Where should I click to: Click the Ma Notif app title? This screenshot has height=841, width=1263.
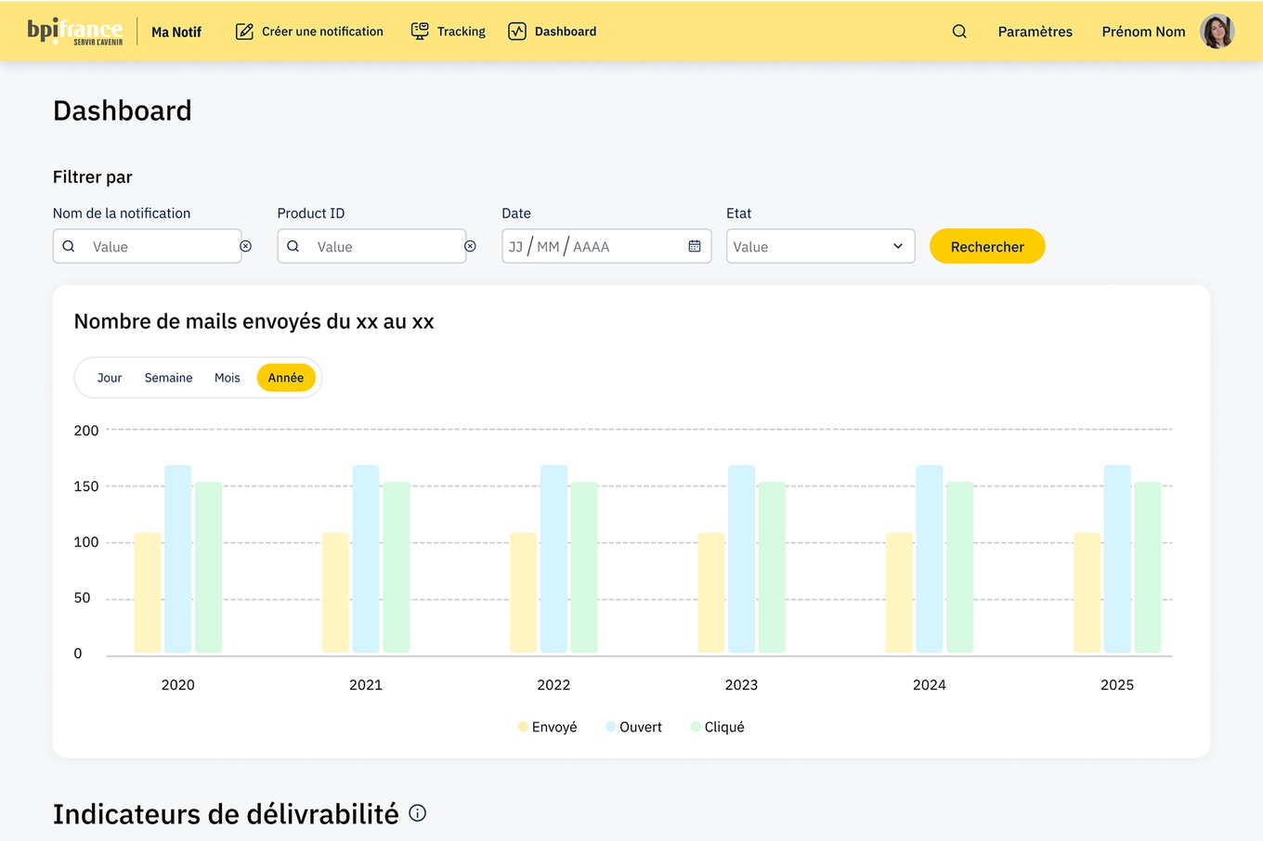tap(176, 32)
